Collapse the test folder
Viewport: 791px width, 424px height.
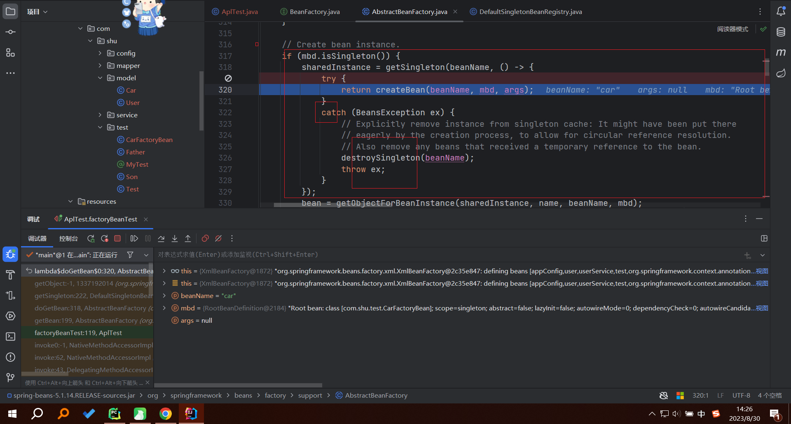pos(100,127)
